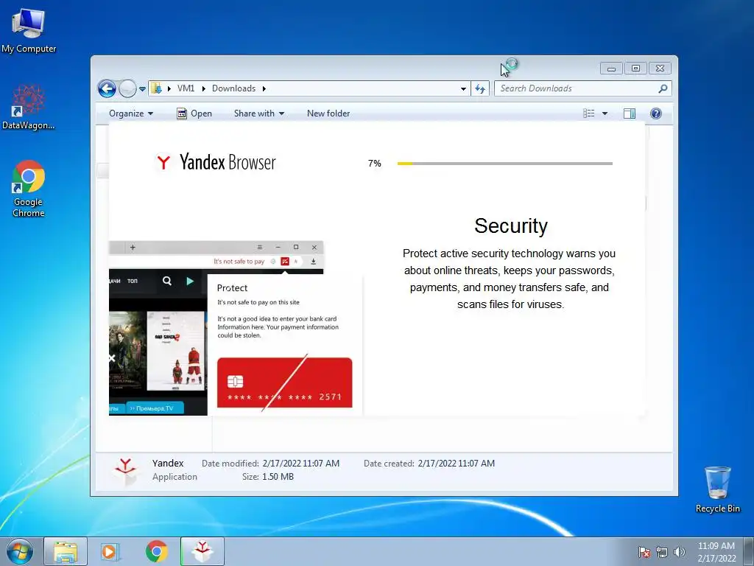
Task: Open Chrome from the taskbar
Action: tap(156, 551)
